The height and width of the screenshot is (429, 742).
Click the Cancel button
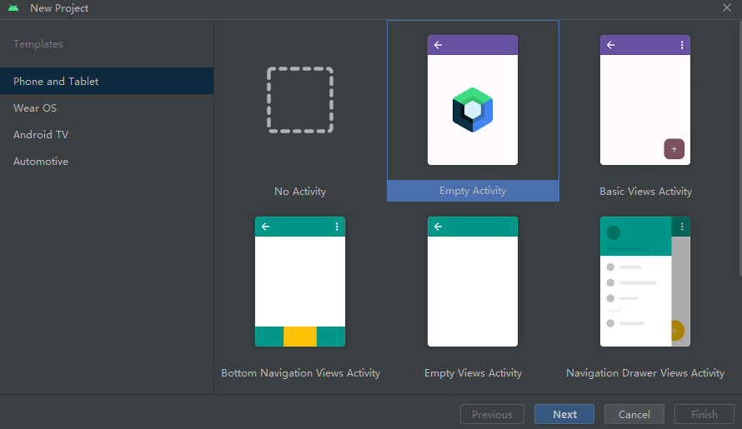[x=634, y=414]
